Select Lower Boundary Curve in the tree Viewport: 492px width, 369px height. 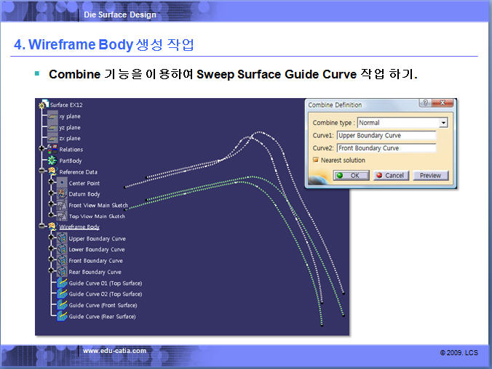(x=97, y=250)
